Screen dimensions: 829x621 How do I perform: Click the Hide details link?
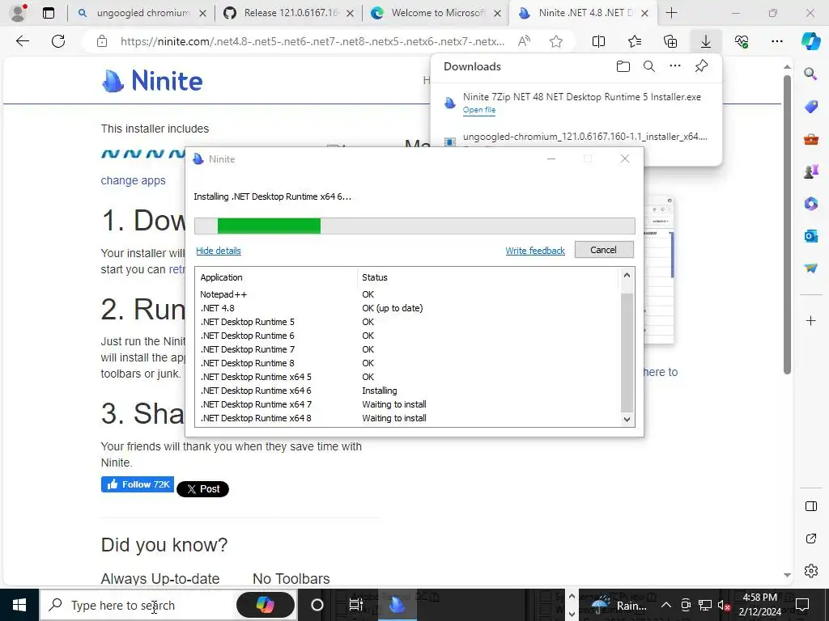219,251
